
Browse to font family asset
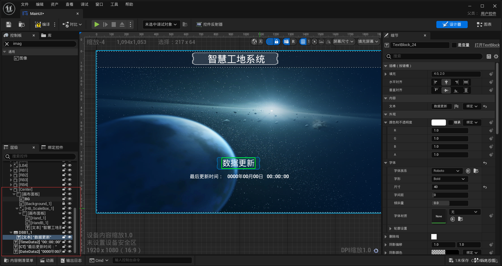pyautogui.click(x=476, y=171)
